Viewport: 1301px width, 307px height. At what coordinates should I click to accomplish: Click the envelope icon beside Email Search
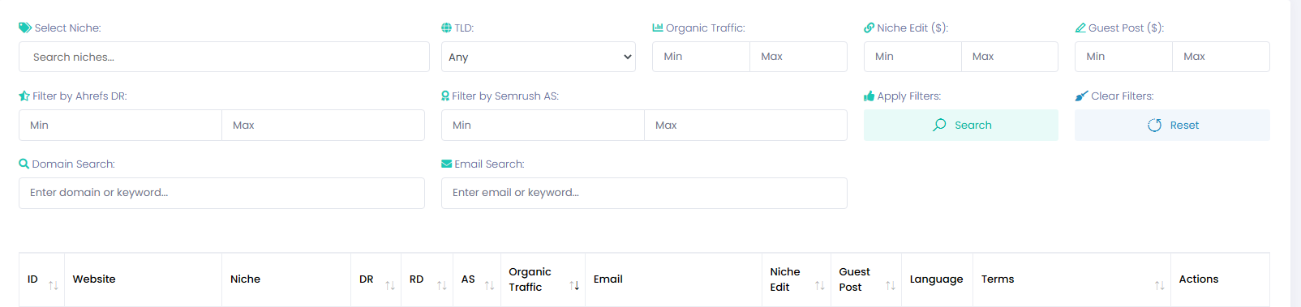tap(446, 164)
